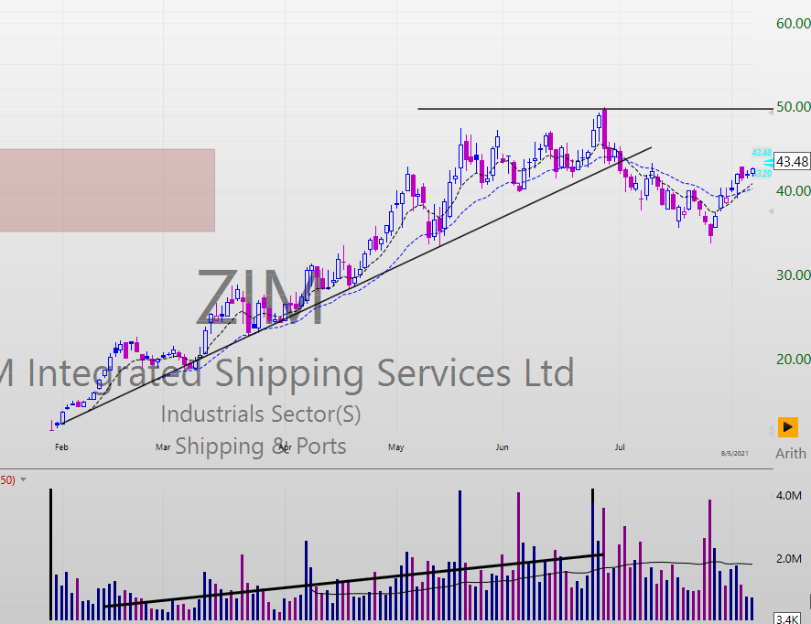Click the grey marker left of play button
811x624 pixels.
[770, 429]
